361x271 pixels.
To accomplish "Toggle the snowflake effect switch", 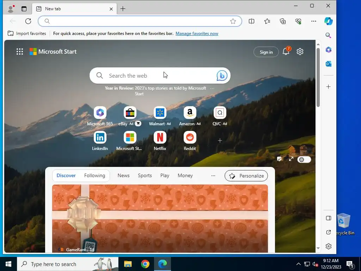I will (x=304, y=159).
